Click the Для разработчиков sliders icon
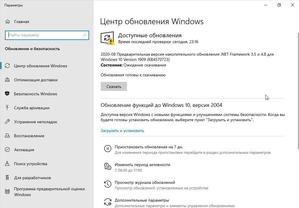Image resolution: width=299 pixels, height=208 pixels. [8, 178]
